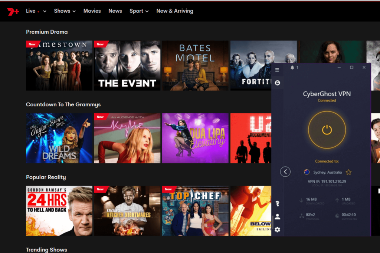Click the Australia flag icon
This screenshot has height=253, width=380.
click(x=307, y=172)
